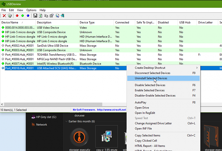Click the Refresh toolbar icon
Screen dimensions: 222x151
(x=41, y=16)
